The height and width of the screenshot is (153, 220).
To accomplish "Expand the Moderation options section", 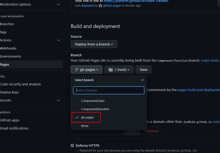I will [58, 4].
